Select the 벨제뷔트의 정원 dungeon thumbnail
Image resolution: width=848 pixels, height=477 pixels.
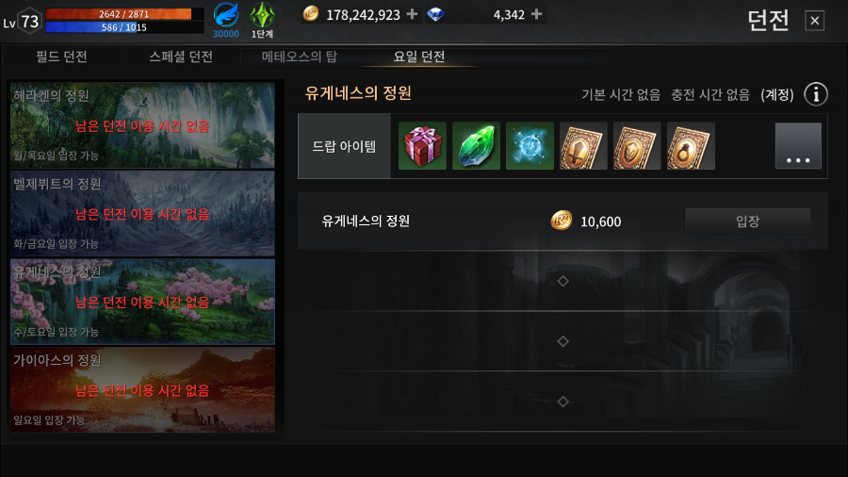143,213
